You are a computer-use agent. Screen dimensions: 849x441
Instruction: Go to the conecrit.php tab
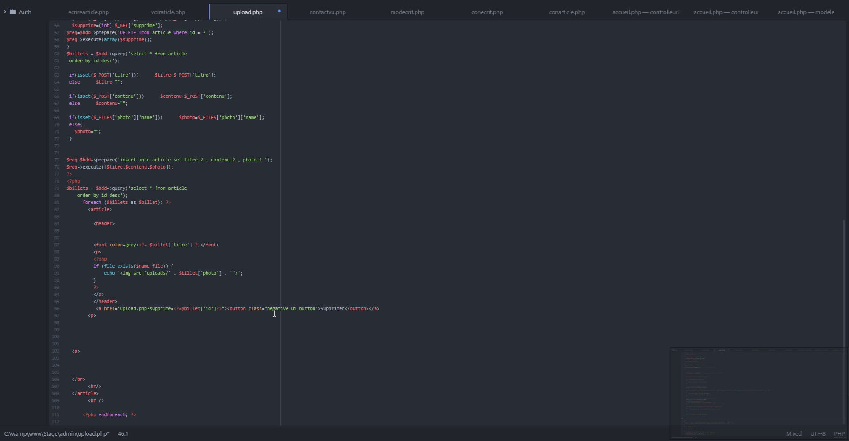(487, 12)
